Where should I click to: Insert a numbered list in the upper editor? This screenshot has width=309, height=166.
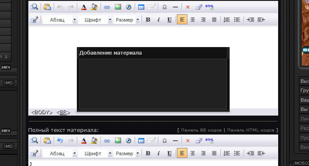[x=227, y=20]
